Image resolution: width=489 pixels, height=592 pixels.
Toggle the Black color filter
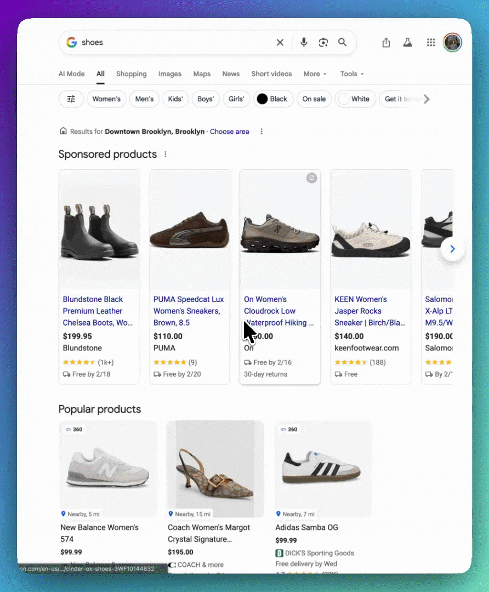click(x=272, y=99)
